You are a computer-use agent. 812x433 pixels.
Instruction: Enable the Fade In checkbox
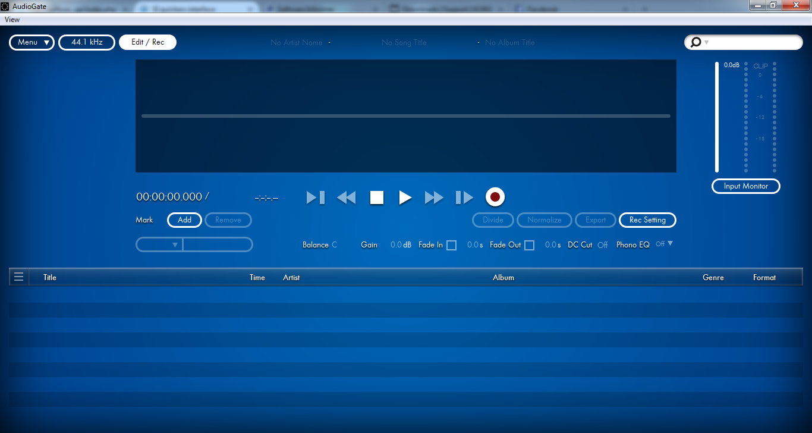click(x=451, y=244)
